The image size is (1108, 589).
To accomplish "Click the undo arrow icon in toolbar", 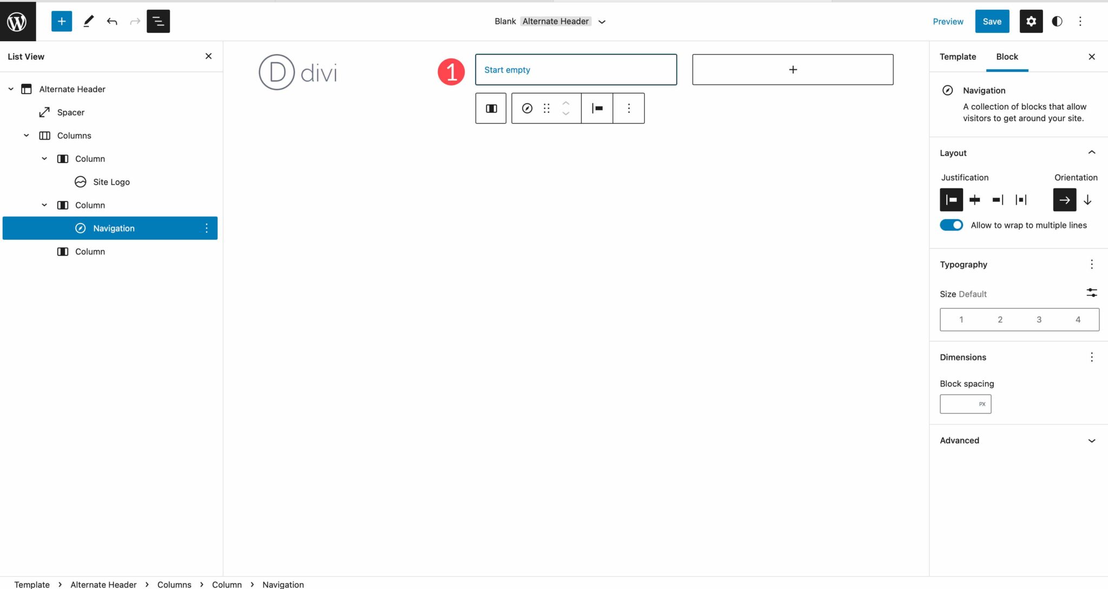I will pos(112,21).
